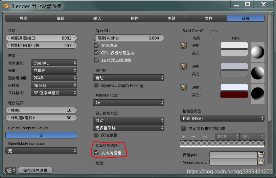This screenshot has width=276, height=178.
Task: Click the 限制 Alpha value slider
Action: [129, 38]
